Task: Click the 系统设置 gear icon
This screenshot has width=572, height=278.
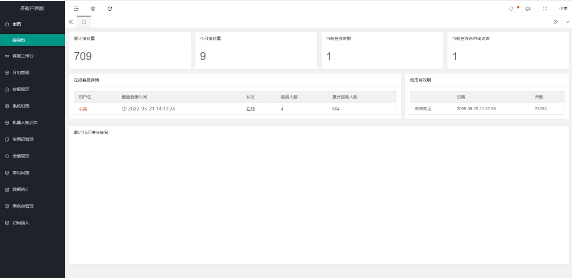Action: pyautogui.click(x=7, y=106)
